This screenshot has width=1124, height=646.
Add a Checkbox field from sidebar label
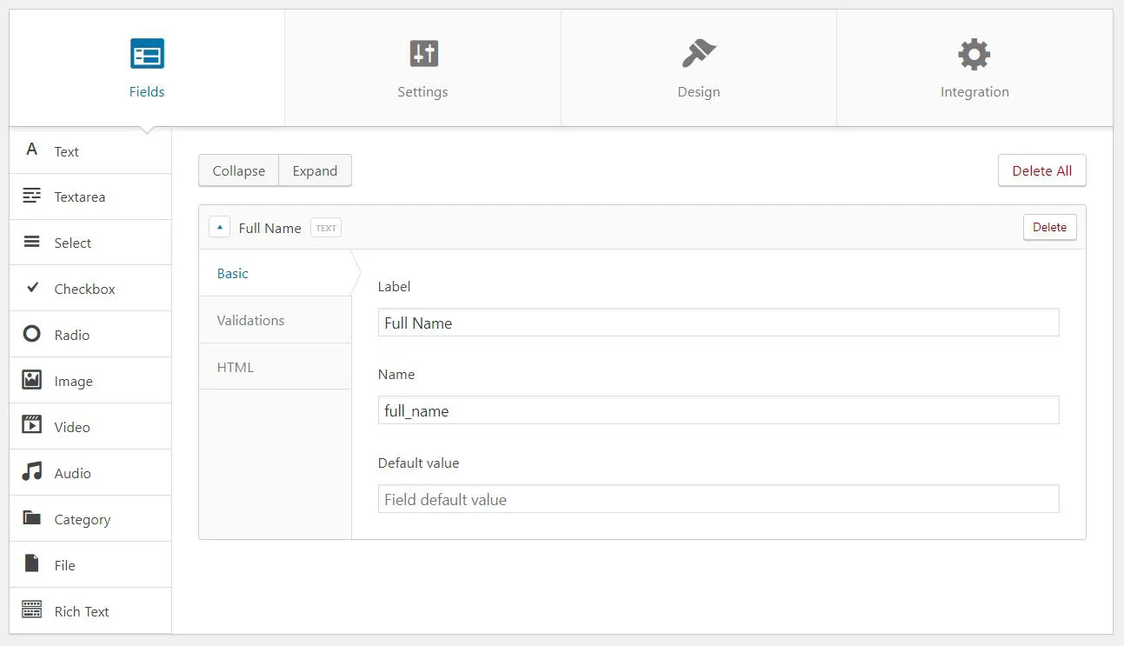coord(85,290)
